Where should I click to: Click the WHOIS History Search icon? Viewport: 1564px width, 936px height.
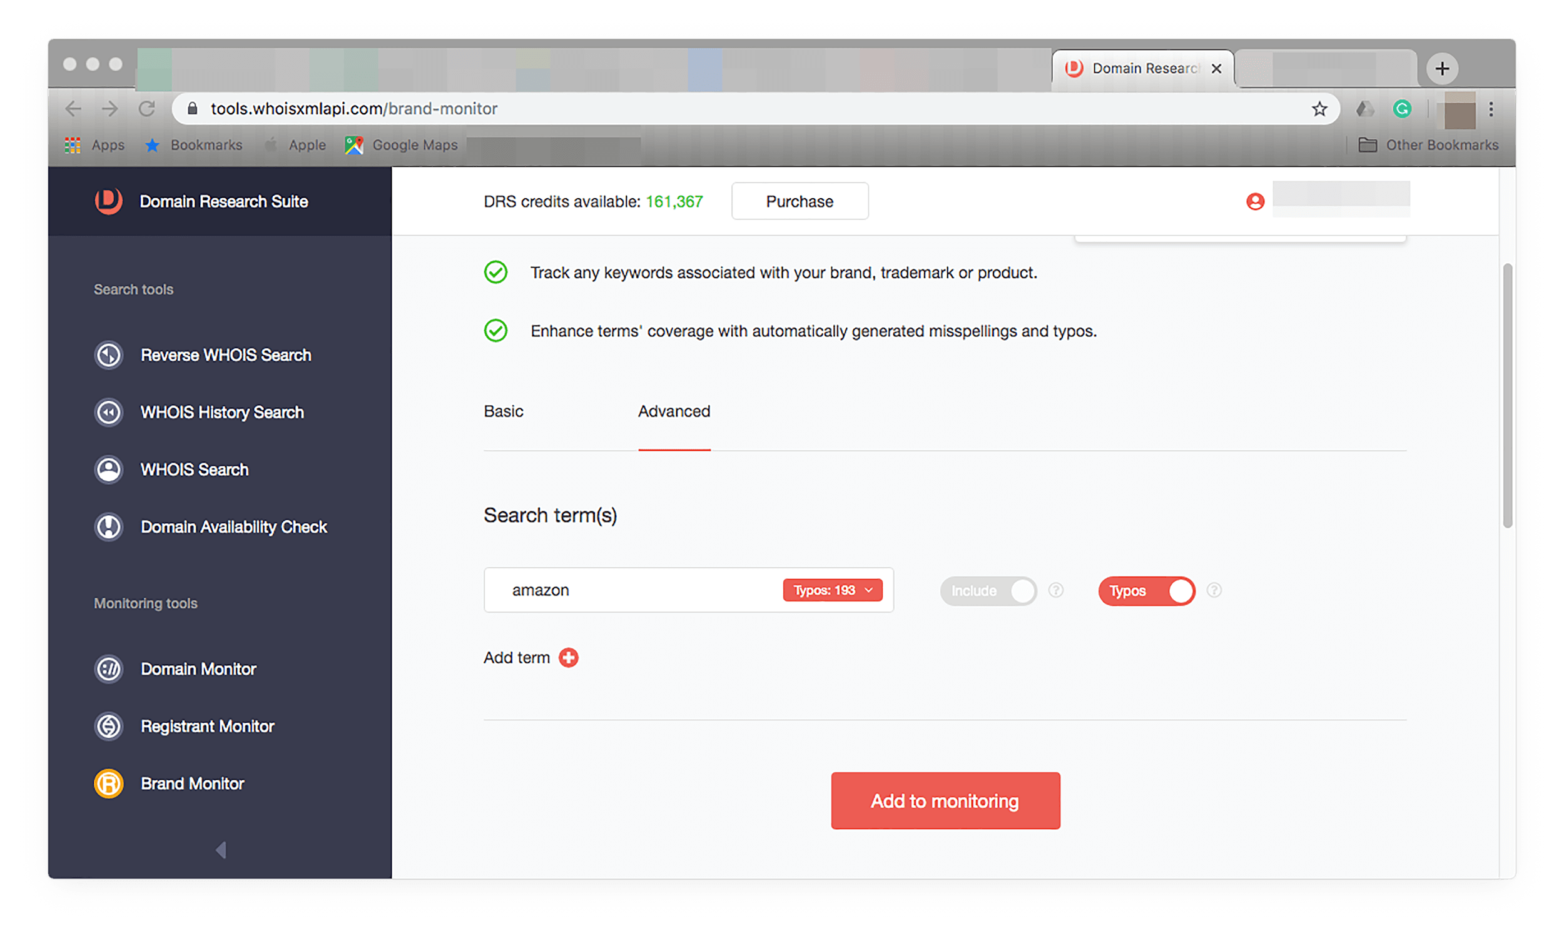(109, 411)
